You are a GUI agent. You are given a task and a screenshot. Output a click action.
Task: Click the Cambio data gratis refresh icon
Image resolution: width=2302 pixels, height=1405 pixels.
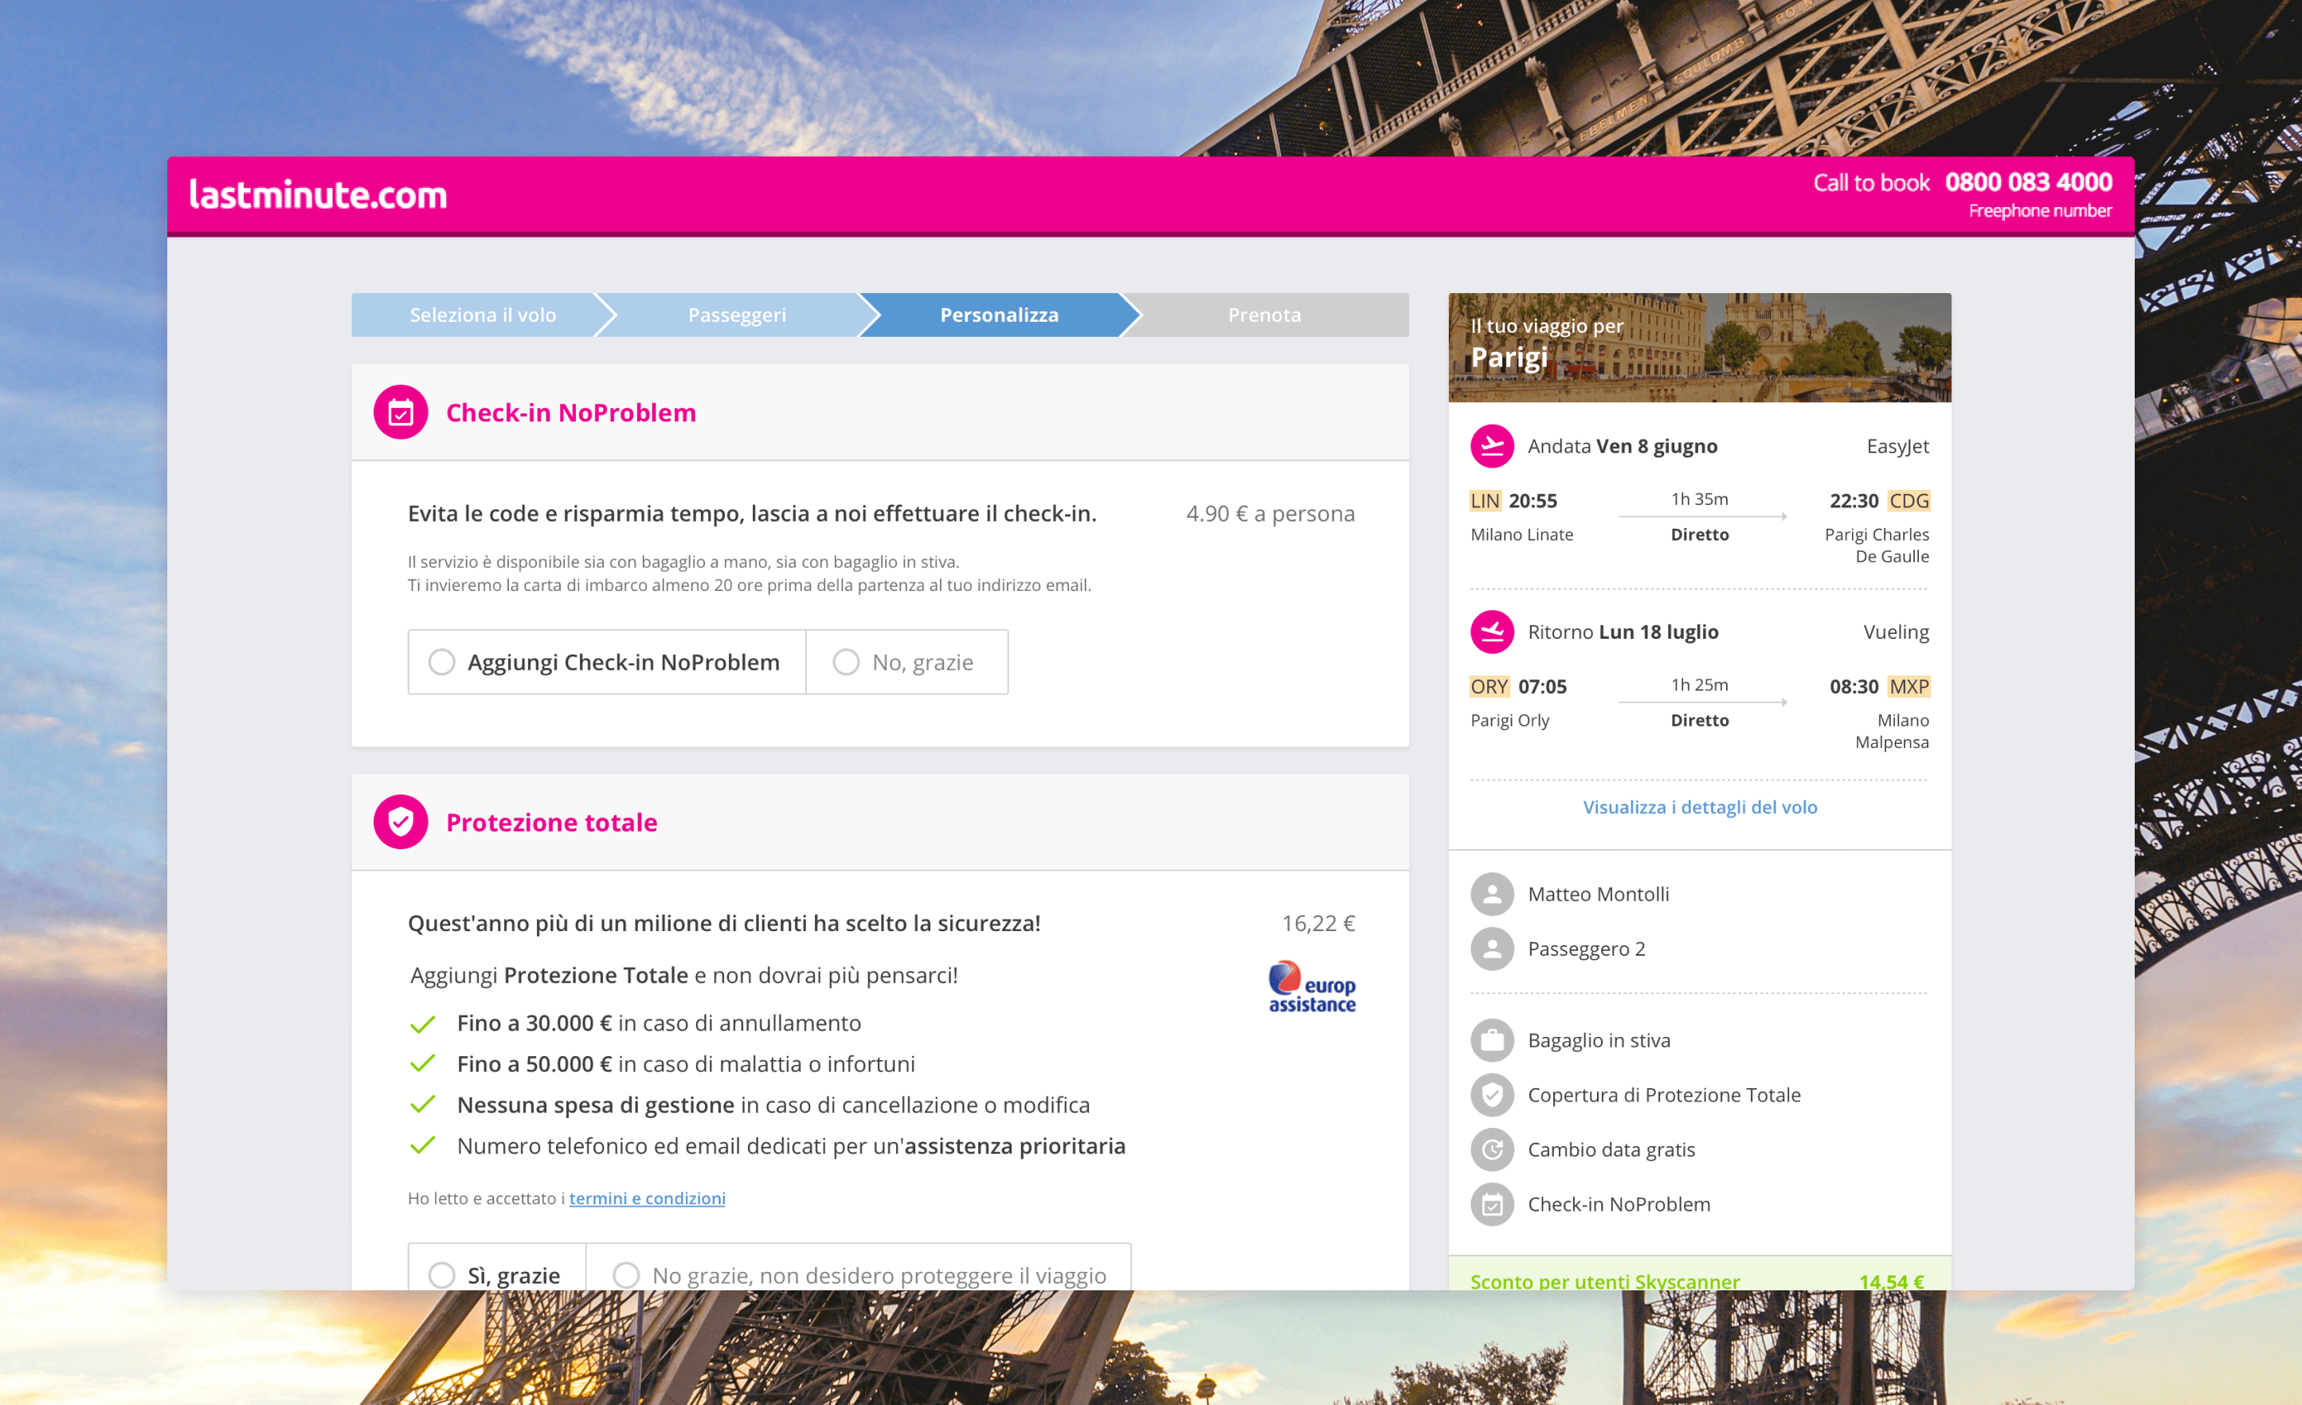tap(1492, 1150)
